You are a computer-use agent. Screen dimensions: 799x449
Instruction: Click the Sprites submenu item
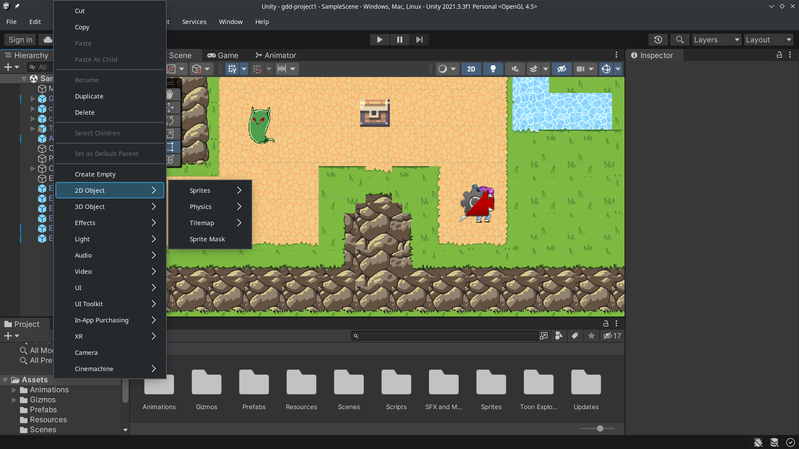pyautogui.click(x=200, y=190)
